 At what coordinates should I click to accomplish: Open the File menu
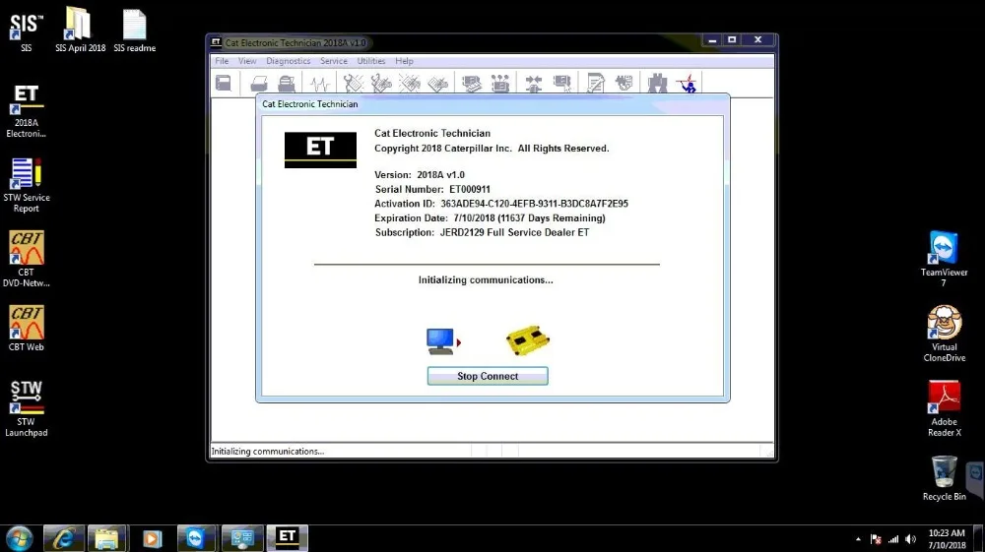(x=222, y=61)
